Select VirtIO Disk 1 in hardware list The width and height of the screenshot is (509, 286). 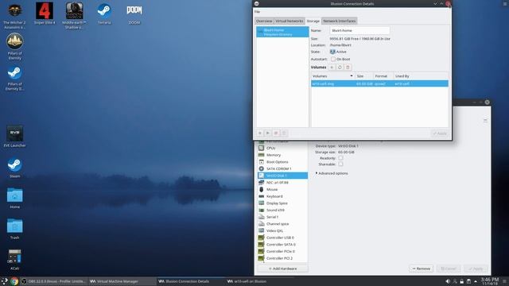point(282,176)
